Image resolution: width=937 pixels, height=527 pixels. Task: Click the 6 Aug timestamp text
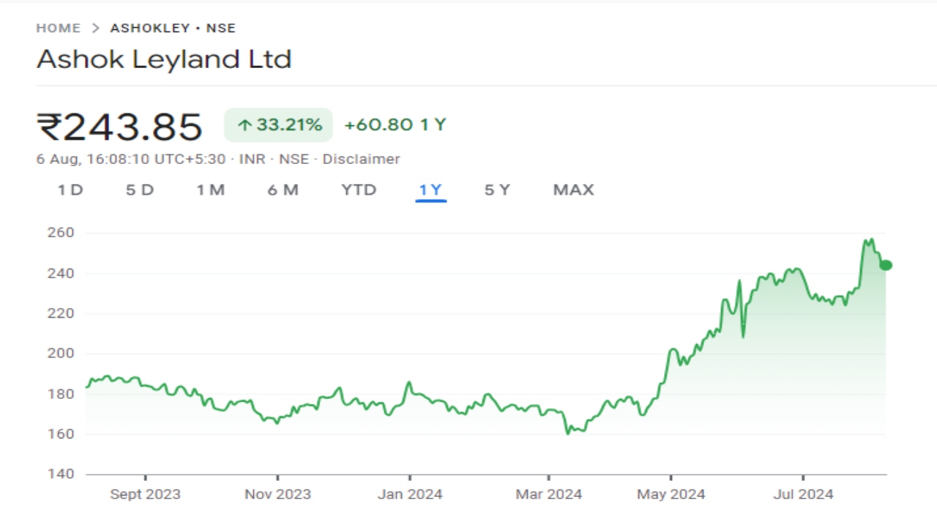[x=131, y=159]
